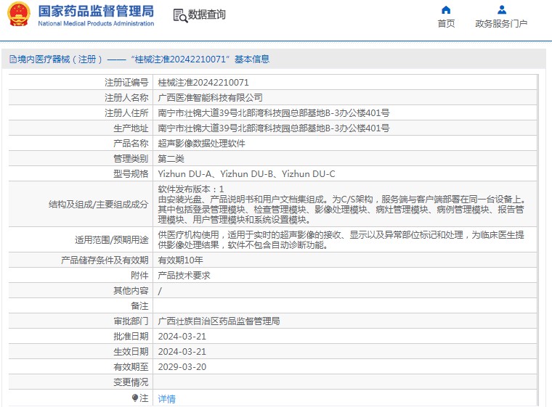Click the 适用范围/预期用途 row label
Viewport: 552px width, 407px height.
112,240
